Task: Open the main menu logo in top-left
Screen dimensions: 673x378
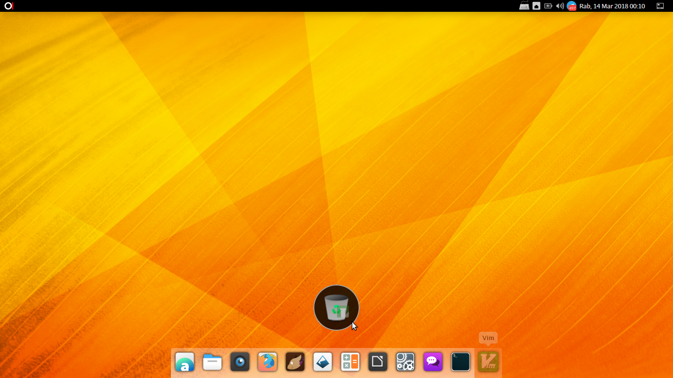Action: [8, 6]
